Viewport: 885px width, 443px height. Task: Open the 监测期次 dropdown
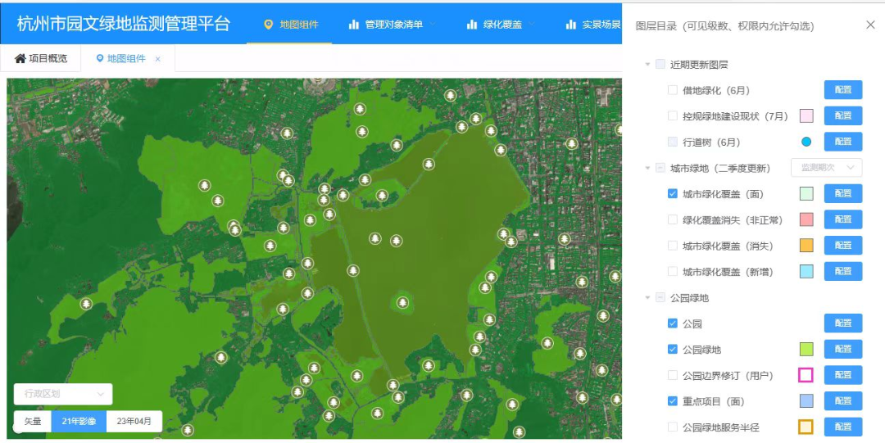point(826,168)
